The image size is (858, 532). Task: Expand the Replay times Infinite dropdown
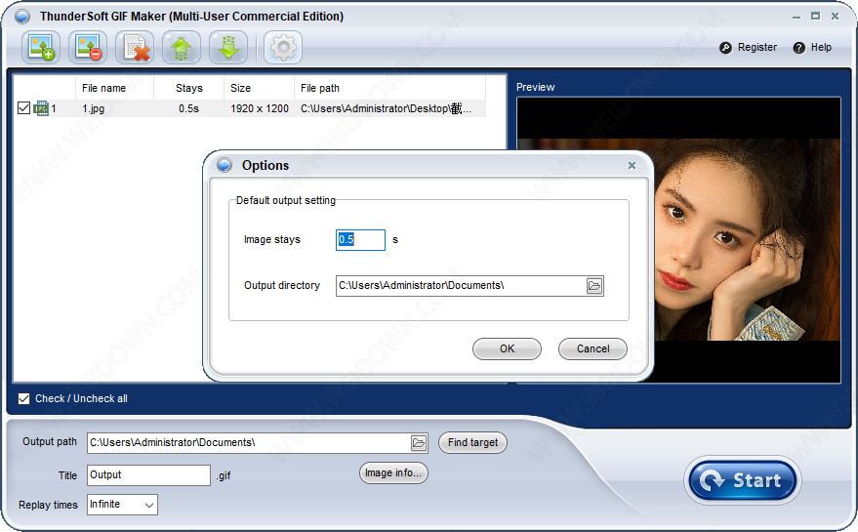tap(148, 505)
